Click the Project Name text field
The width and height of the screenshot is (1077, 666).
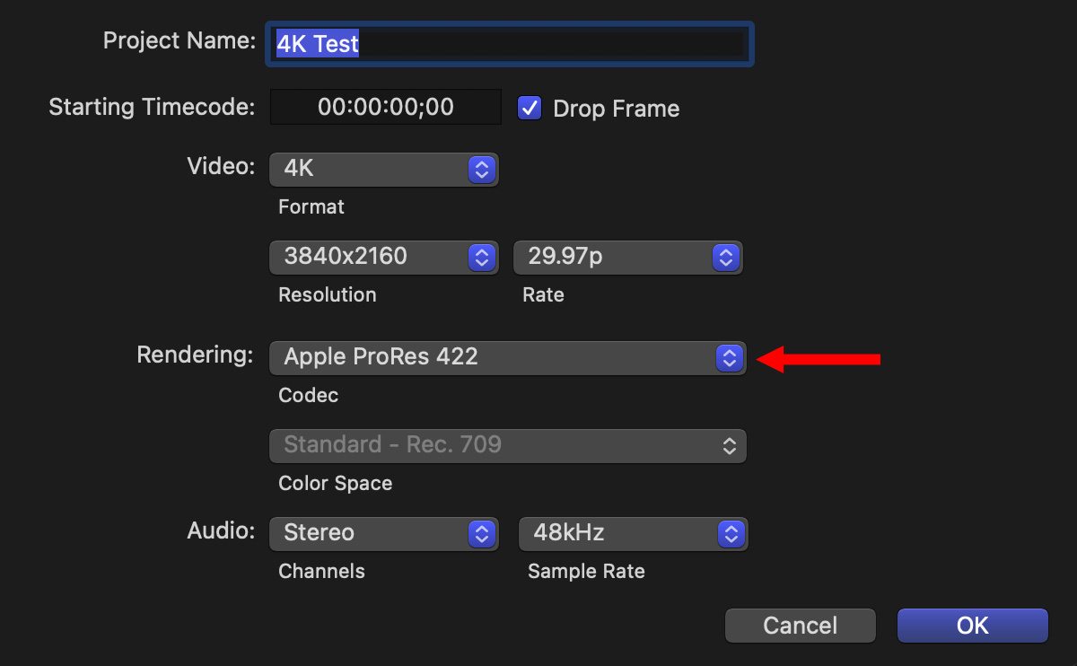point(509,44)
